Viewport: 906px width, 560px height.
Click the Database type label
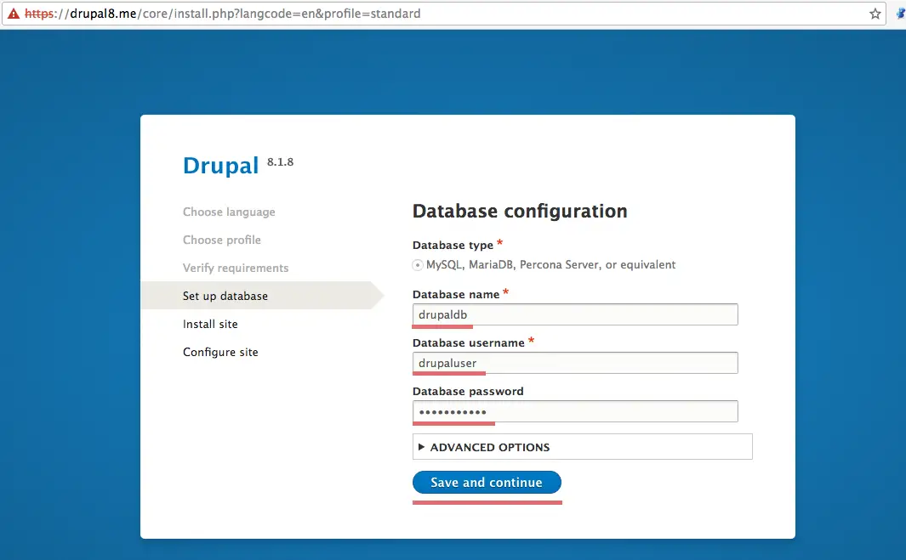pyautogui.click(x=453, y=245)
